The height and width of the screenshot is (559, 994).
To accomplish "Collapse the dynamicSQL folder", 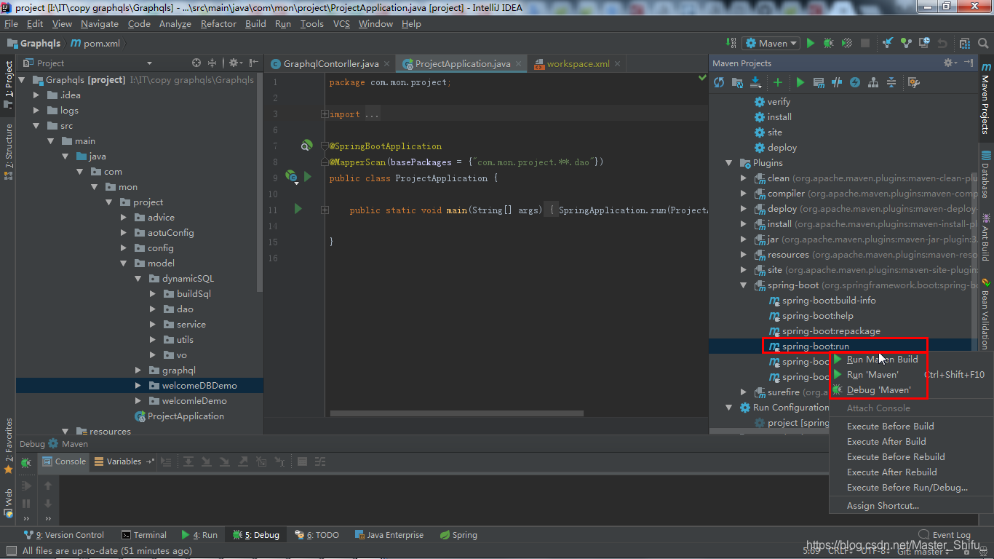I will coord(138,279).
